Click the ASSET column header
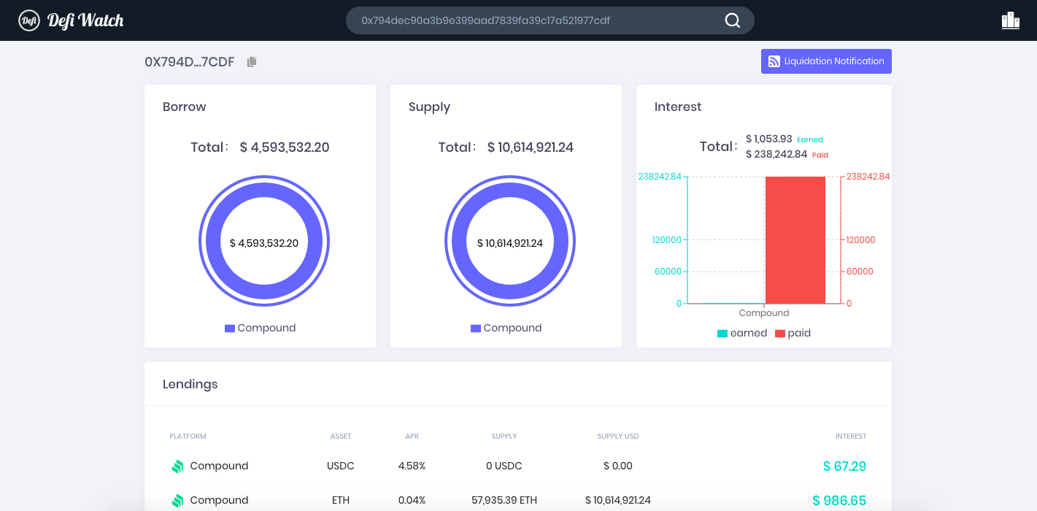 pyautogui.click(x=341, y=437)
